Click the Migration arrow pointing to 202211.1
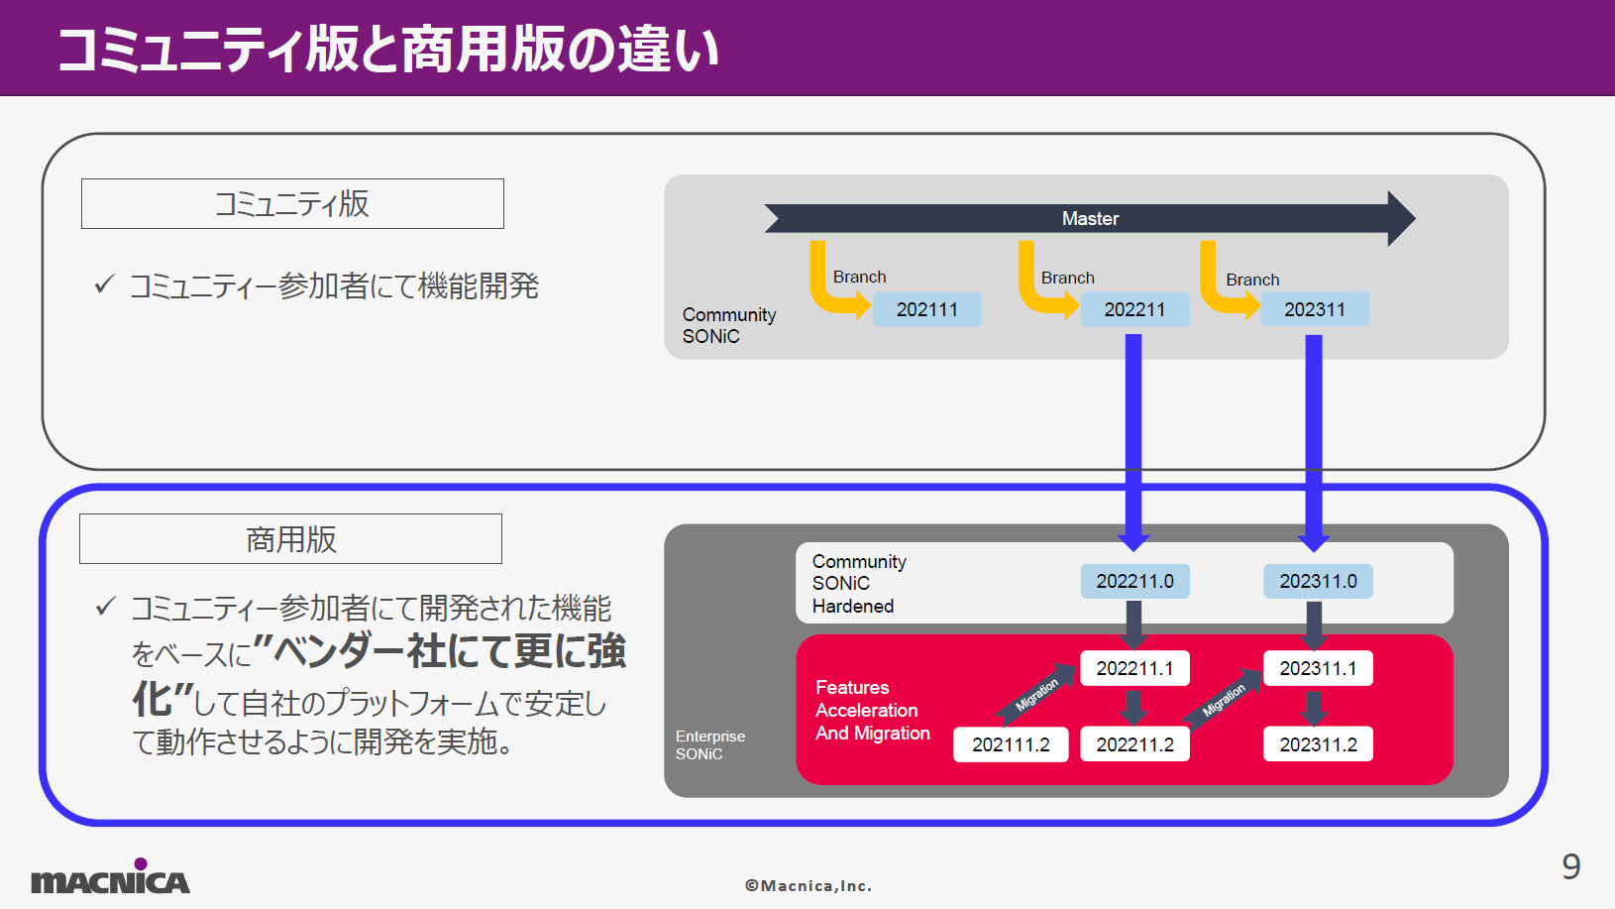 tap(1036, 693)
